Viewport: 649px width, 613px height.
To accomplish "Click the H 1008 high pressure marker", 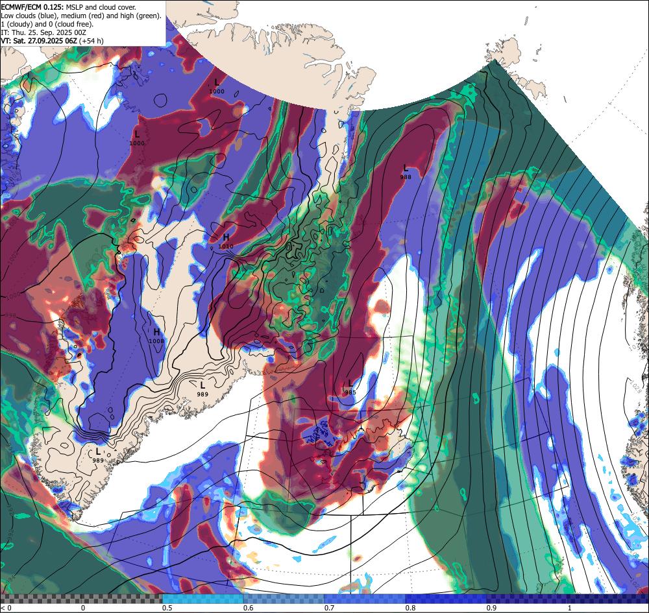I will click(156, 336).
